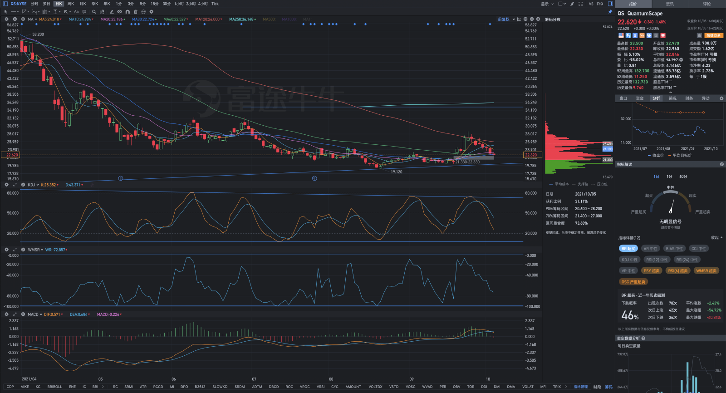Open the 财务 financials tab
This screenshot has height=393, width=726.
click(x=689, y=98)
